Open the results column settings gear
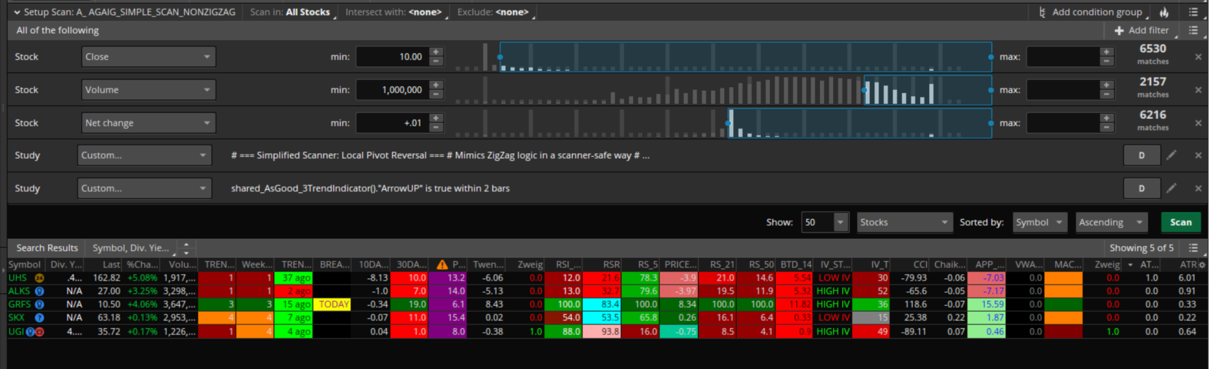This screenshot has width=1209, height=369. click(x=1202, y=265)
